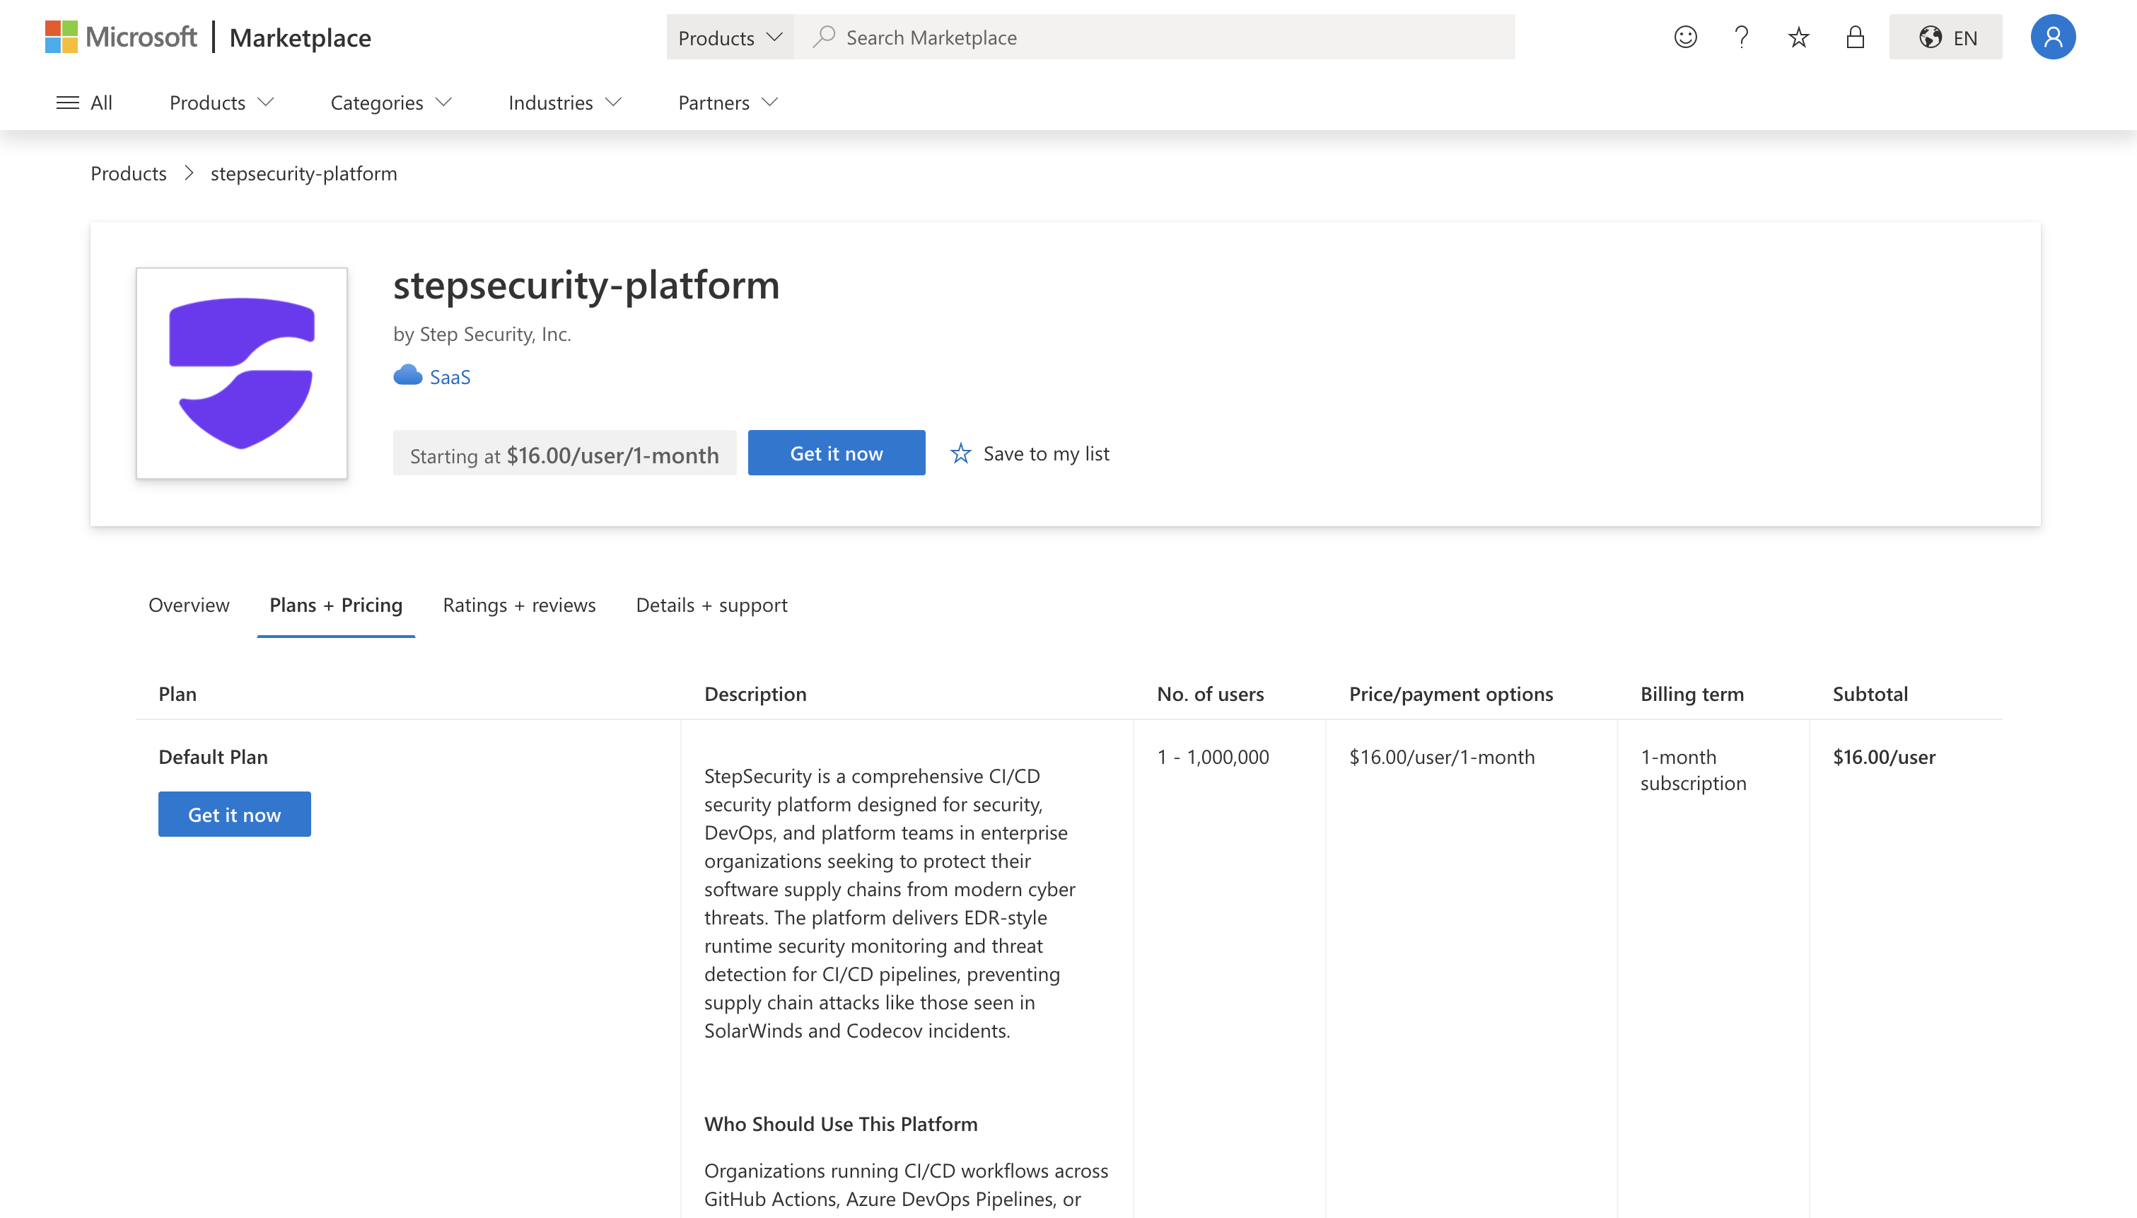Click the lock icon in header
This screenshot has height=1218, width=2137.
pyautogui.click(x=1854, y=37)
